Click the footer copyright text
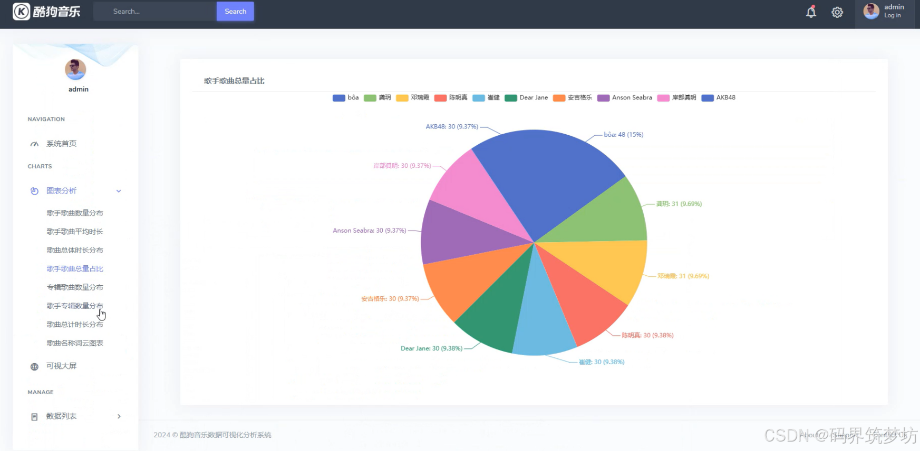Viewport: 920px width, 451px height. [212, 435]
